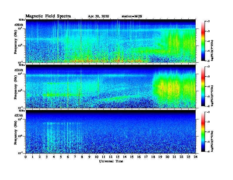Click hour "20" on the Universal Time axis
This screenshot has height=180, width=233.
[x=167, y=157]
